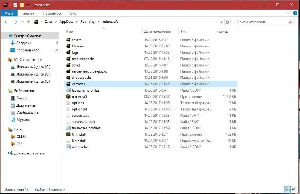
Task: Open the recent locations dropdown arrow
Action: pyautogui.click(x=22, y=22)
